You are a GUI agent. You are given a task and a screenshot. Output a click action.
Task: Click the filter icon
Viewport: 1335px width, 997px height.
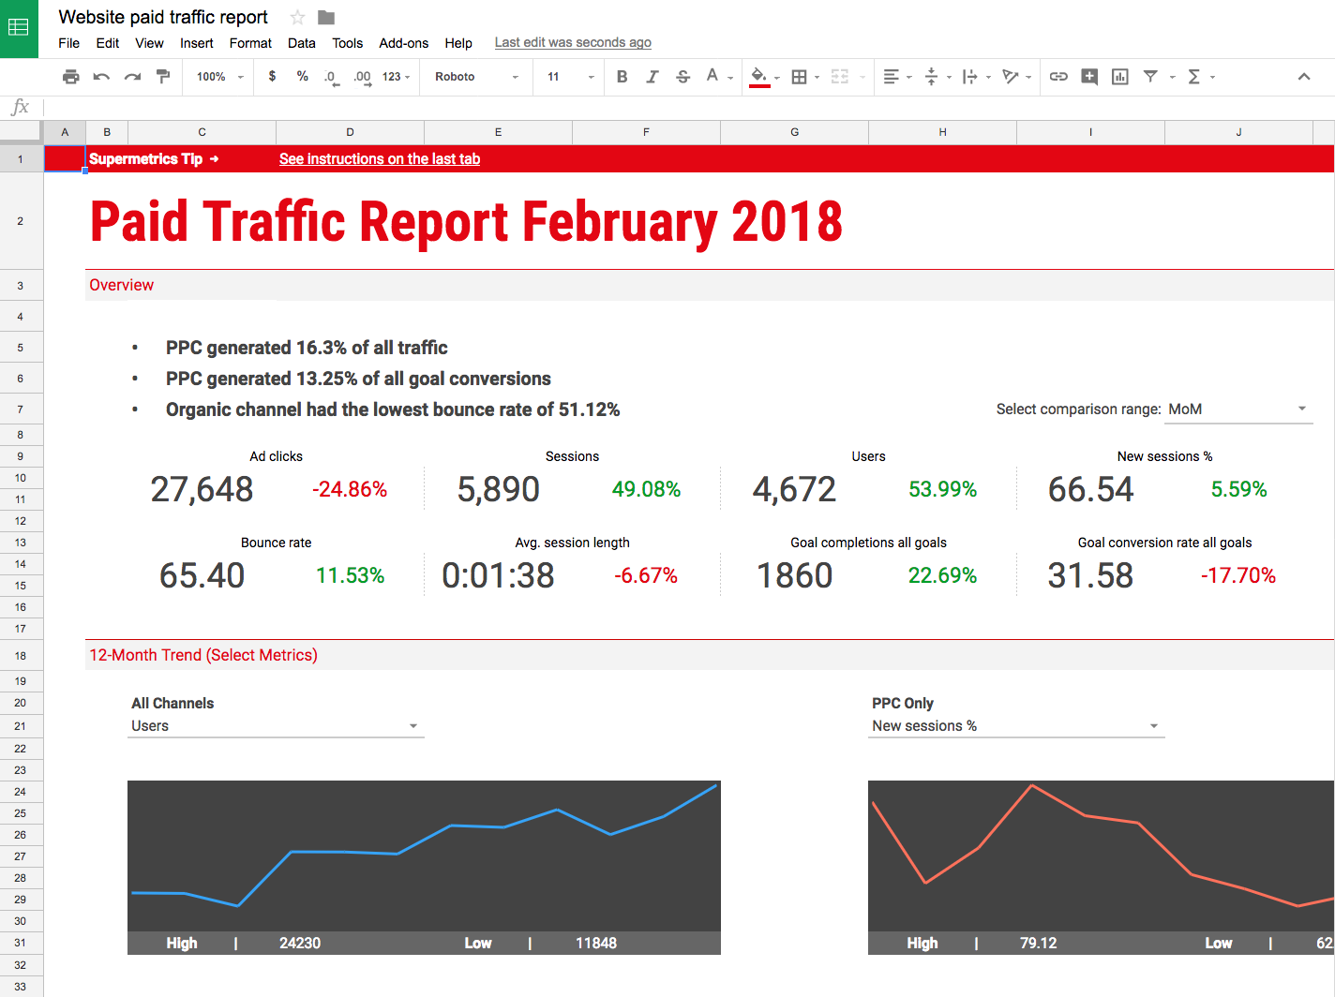1150,77
